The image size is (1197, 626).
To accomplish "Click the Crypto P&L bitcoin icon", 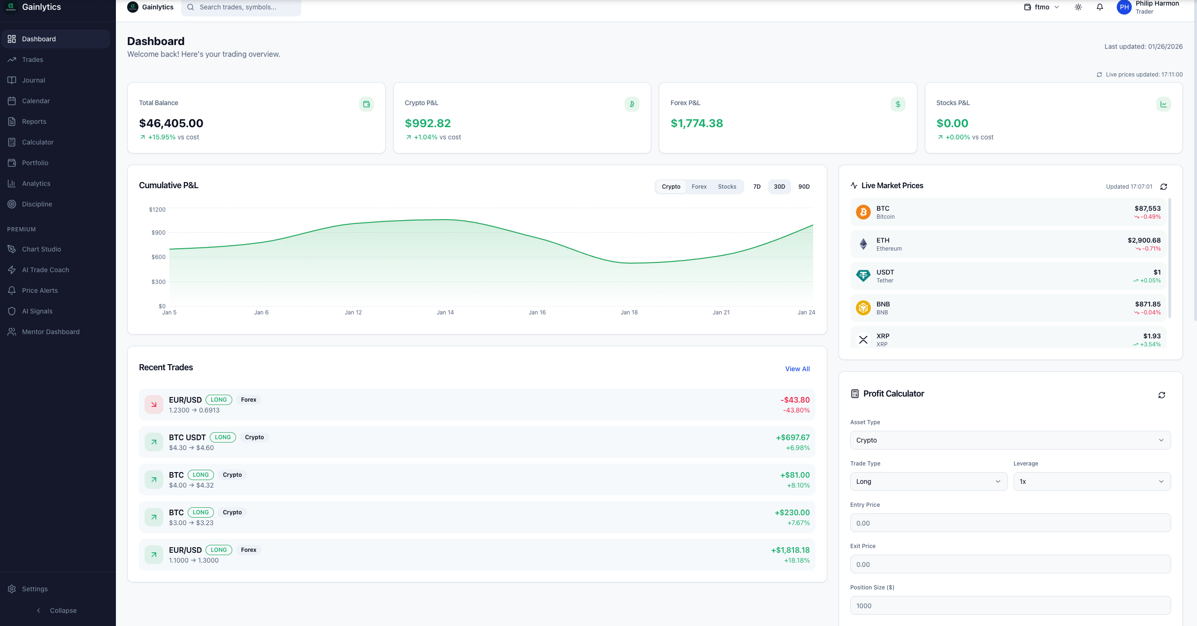I will pyautogui.click(x=632, y=104).
